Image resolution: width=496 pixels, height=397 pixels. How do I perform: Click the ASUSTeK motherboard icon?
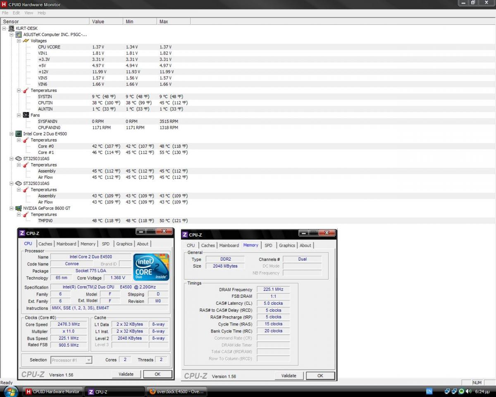pos(19,34)
